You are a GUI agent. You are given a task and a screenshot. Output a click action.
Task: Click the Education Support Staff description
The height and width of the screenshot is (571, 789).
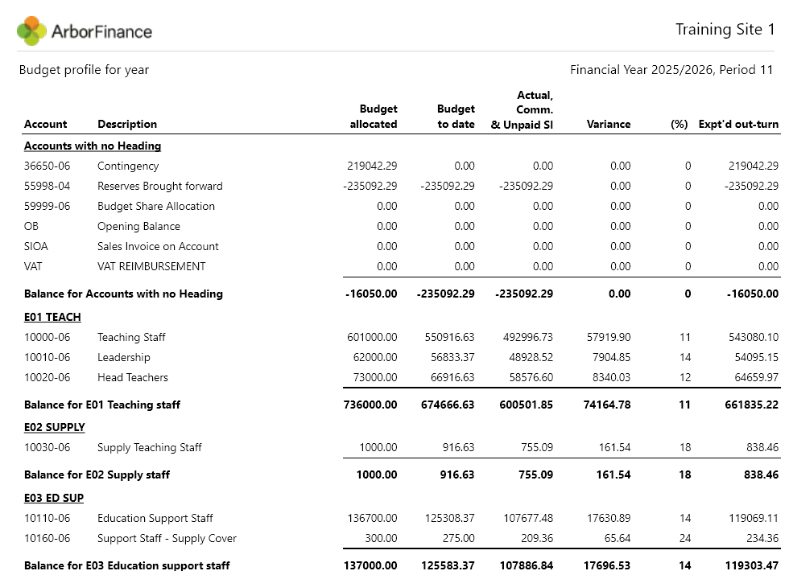pyautogui.click(x=155, y=518)
